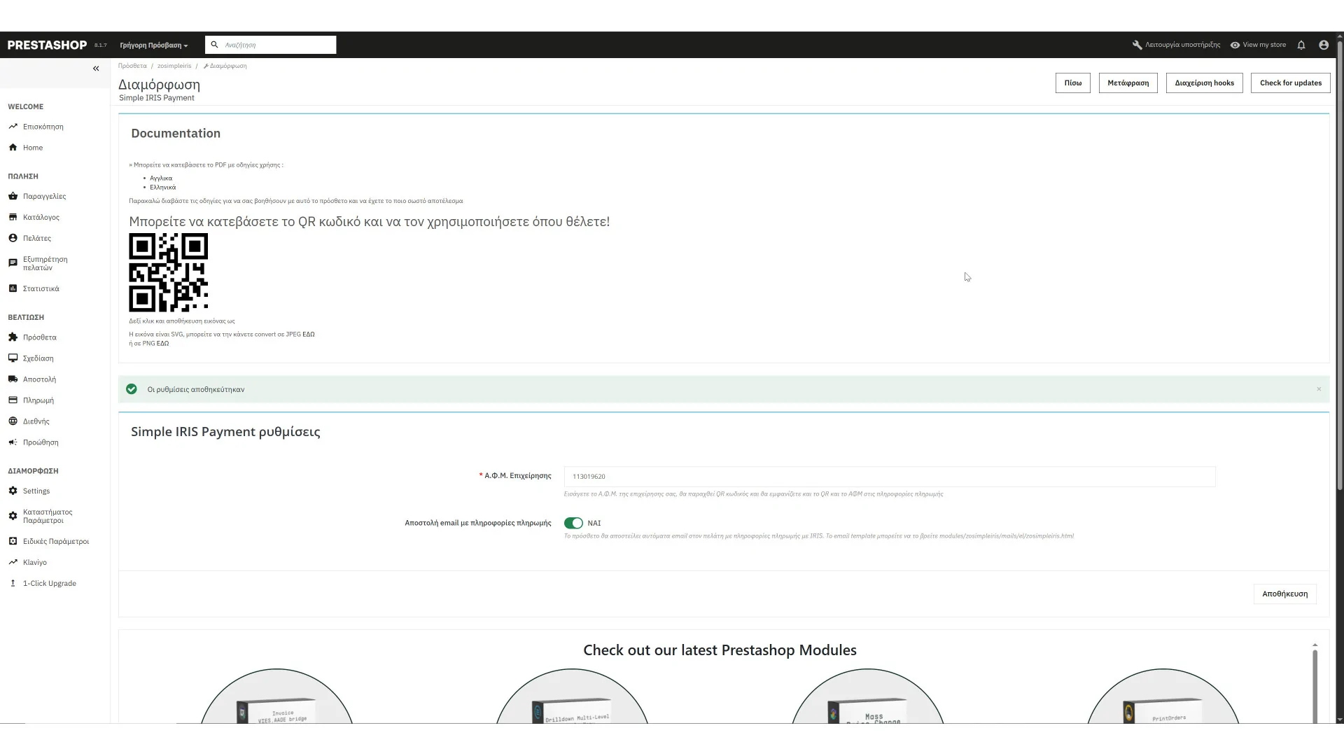Click the View my store eye icon
Viewport: 1344px width, 756px height.
click(x=1235, y=45)
